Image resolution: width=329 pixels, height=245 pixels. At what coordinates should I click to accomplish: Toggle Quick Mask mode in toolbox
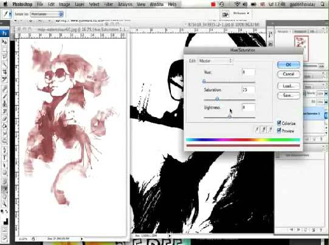click(4, 229)
